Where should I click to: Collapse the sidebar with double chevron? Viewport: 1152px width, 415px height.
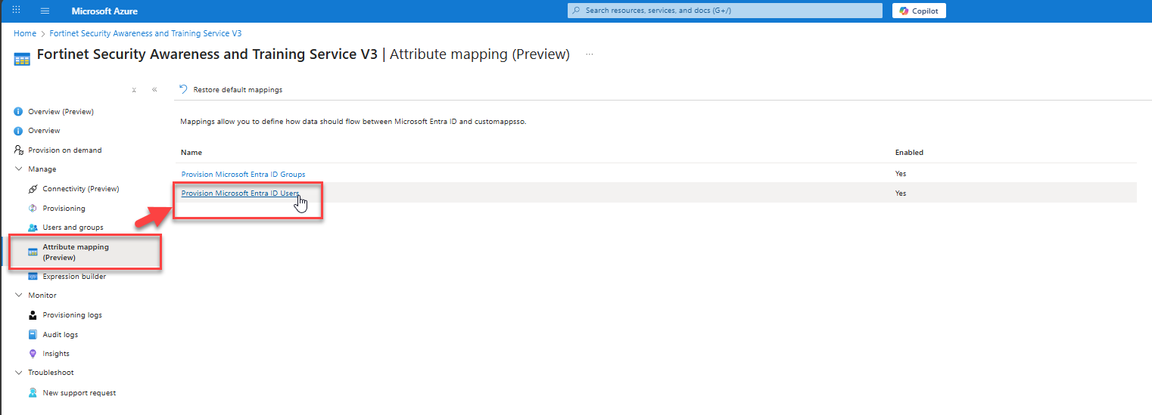154,89
